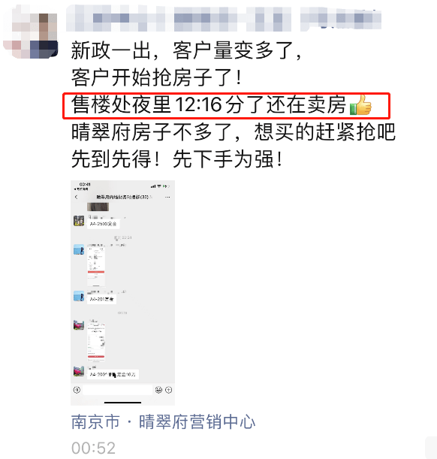
Task: Tap pink flower avatar beside 定金10万 message
Action: (x=79, y=371)
